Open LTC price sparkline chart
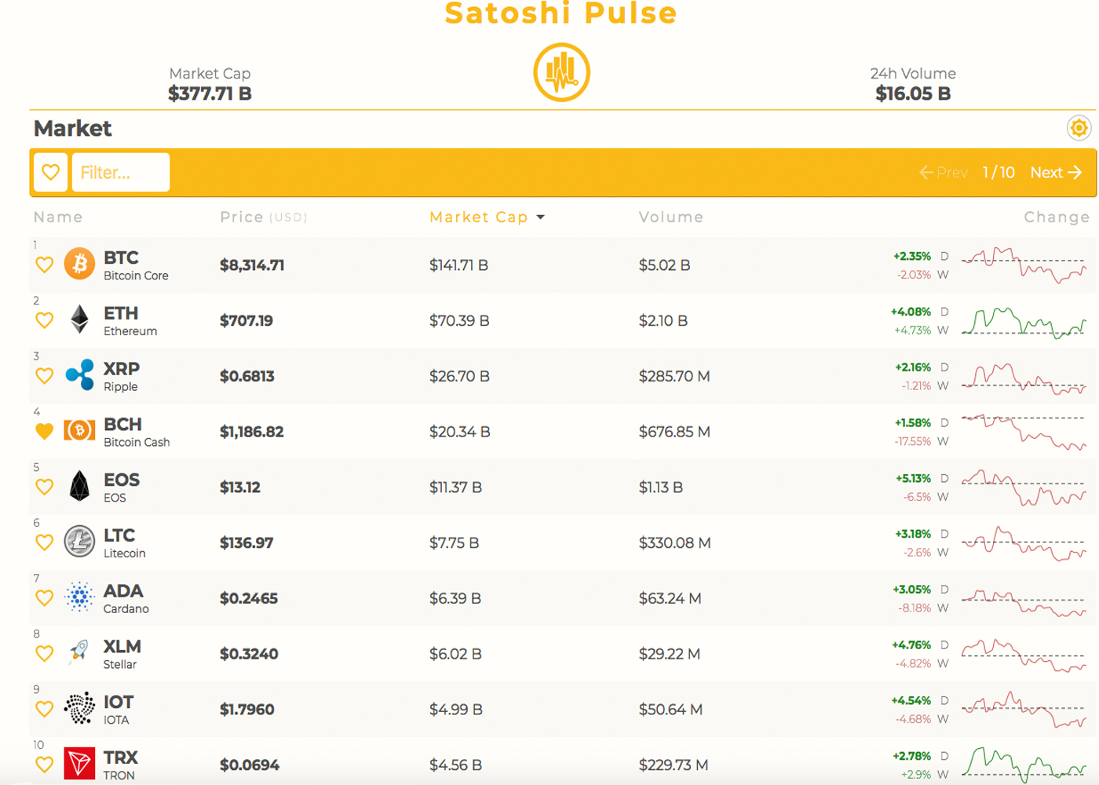 coord(1024,543)
